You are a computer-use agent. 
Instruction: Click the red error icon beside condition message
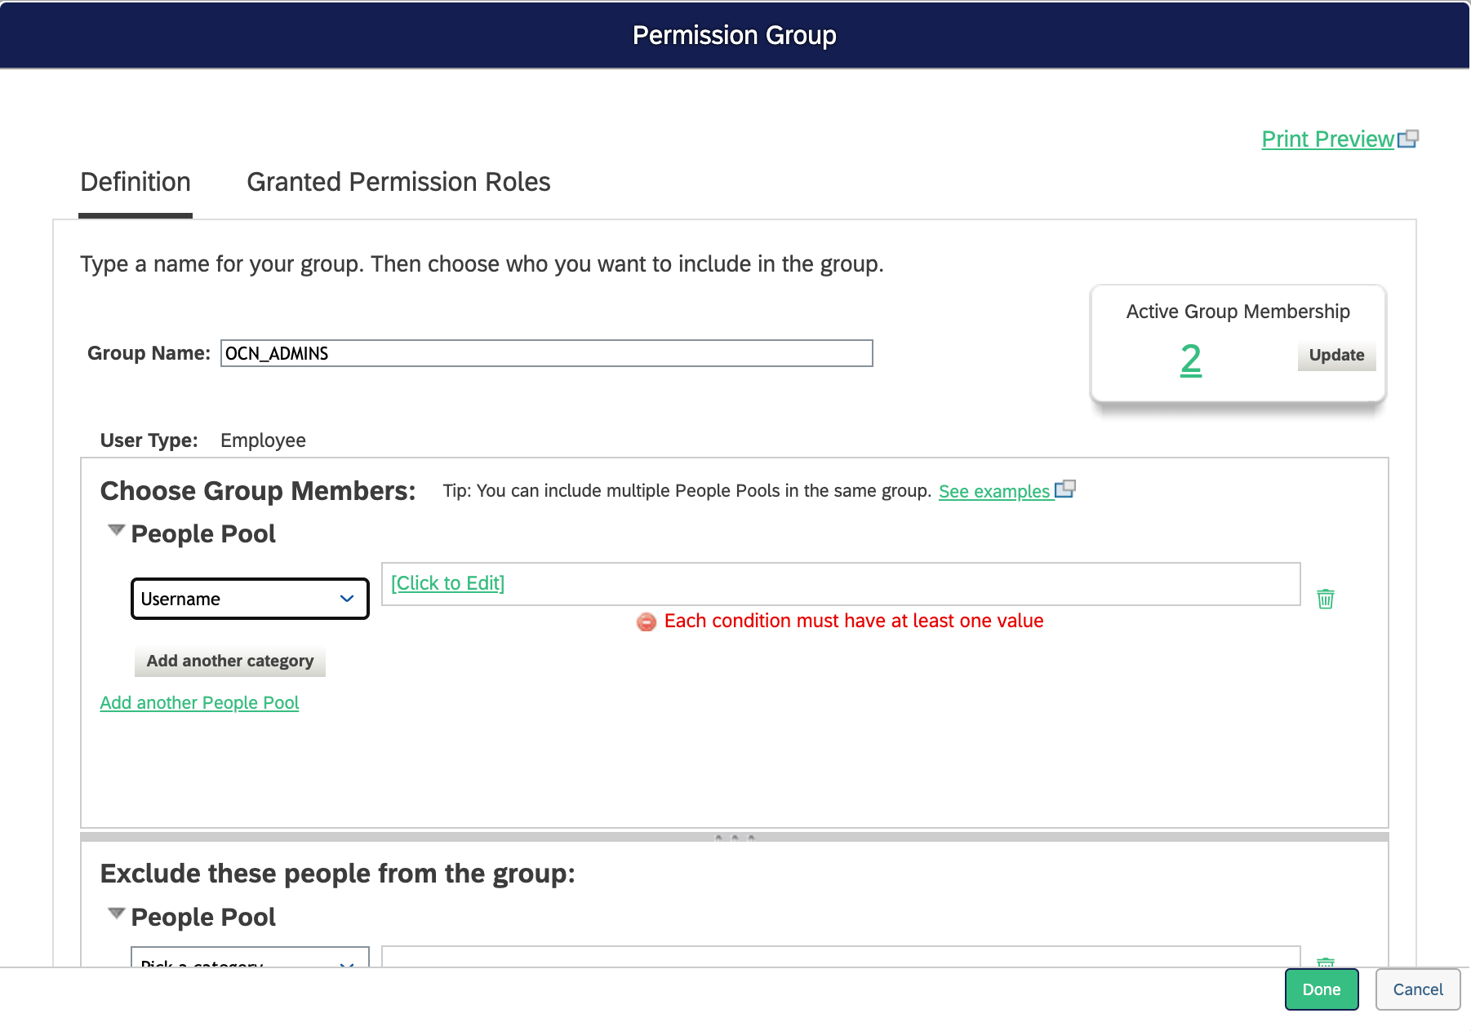646,622
